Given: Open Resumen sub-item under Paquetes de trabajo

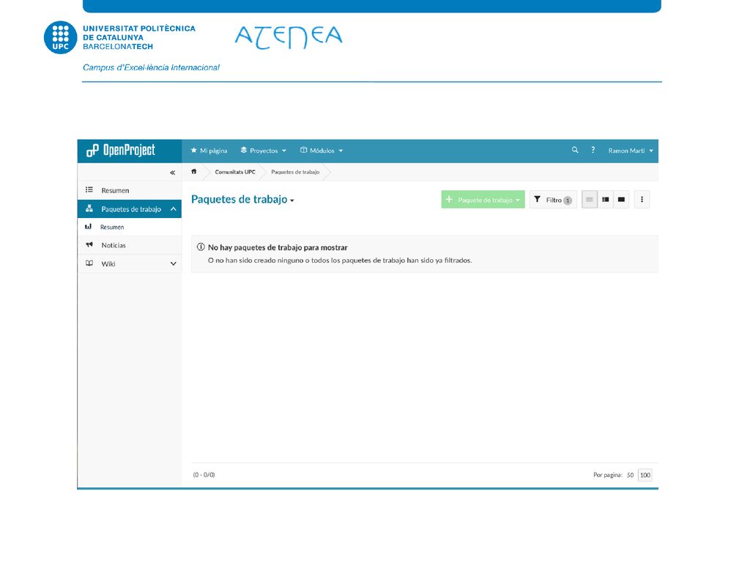Looking at the screenshot, I should point(130,227).
